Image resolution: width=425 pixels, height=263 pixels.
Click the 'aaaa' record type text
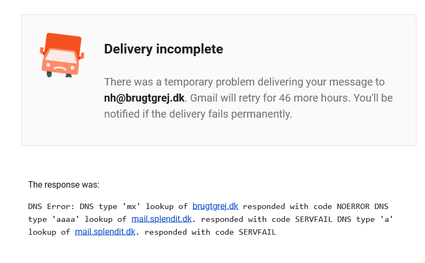pyautogui.click(x=66, y=219)
